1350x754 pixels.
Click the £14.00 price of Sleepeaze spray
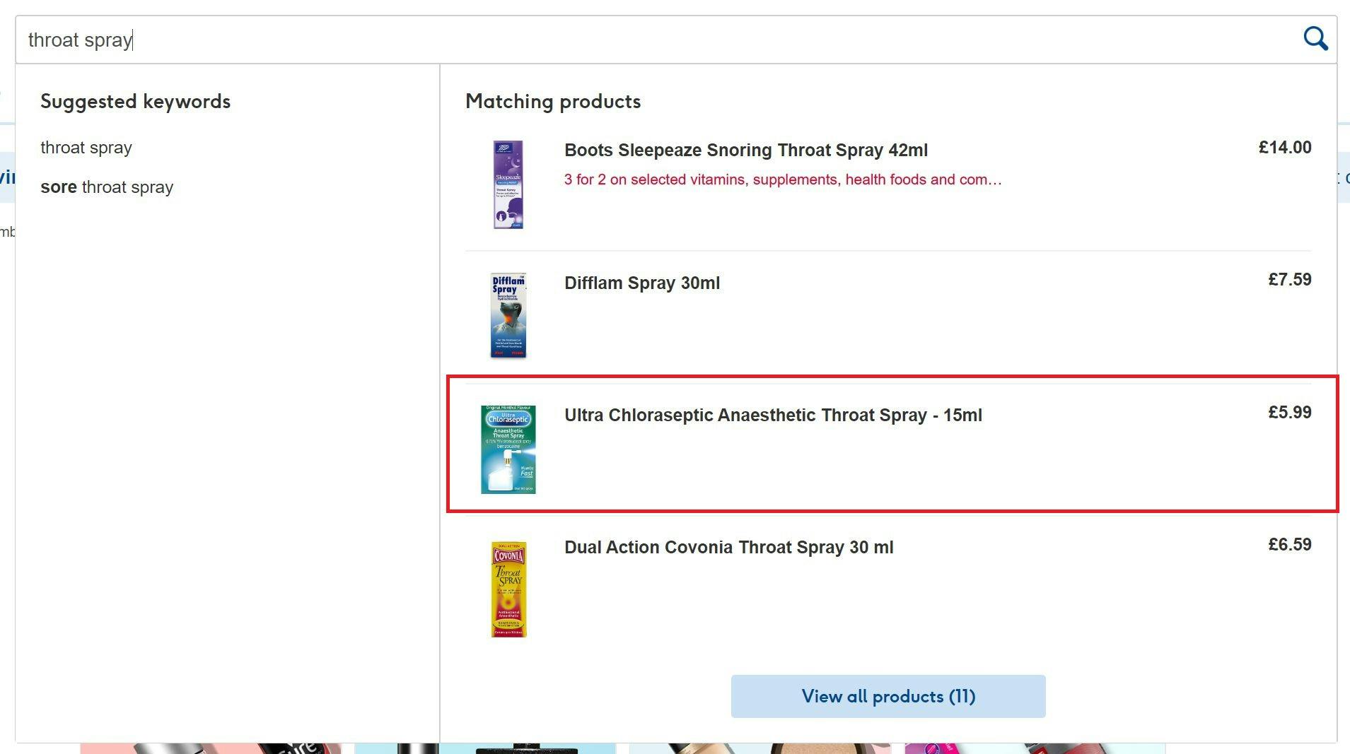click(1284, 148)
